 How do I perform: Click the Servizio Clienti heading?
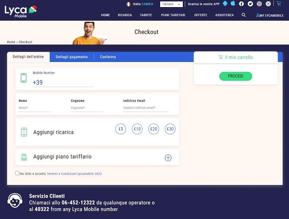click(x=47, y=196)
